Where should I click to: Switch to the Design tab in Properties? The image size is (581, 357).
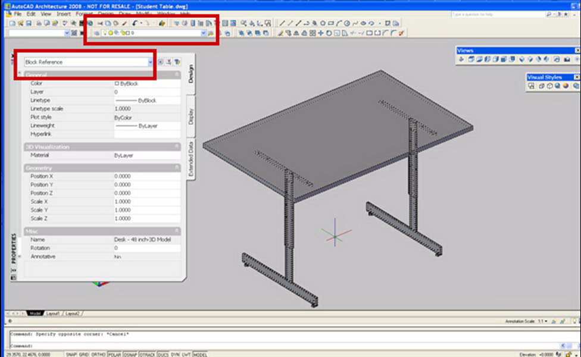point(191,74)
